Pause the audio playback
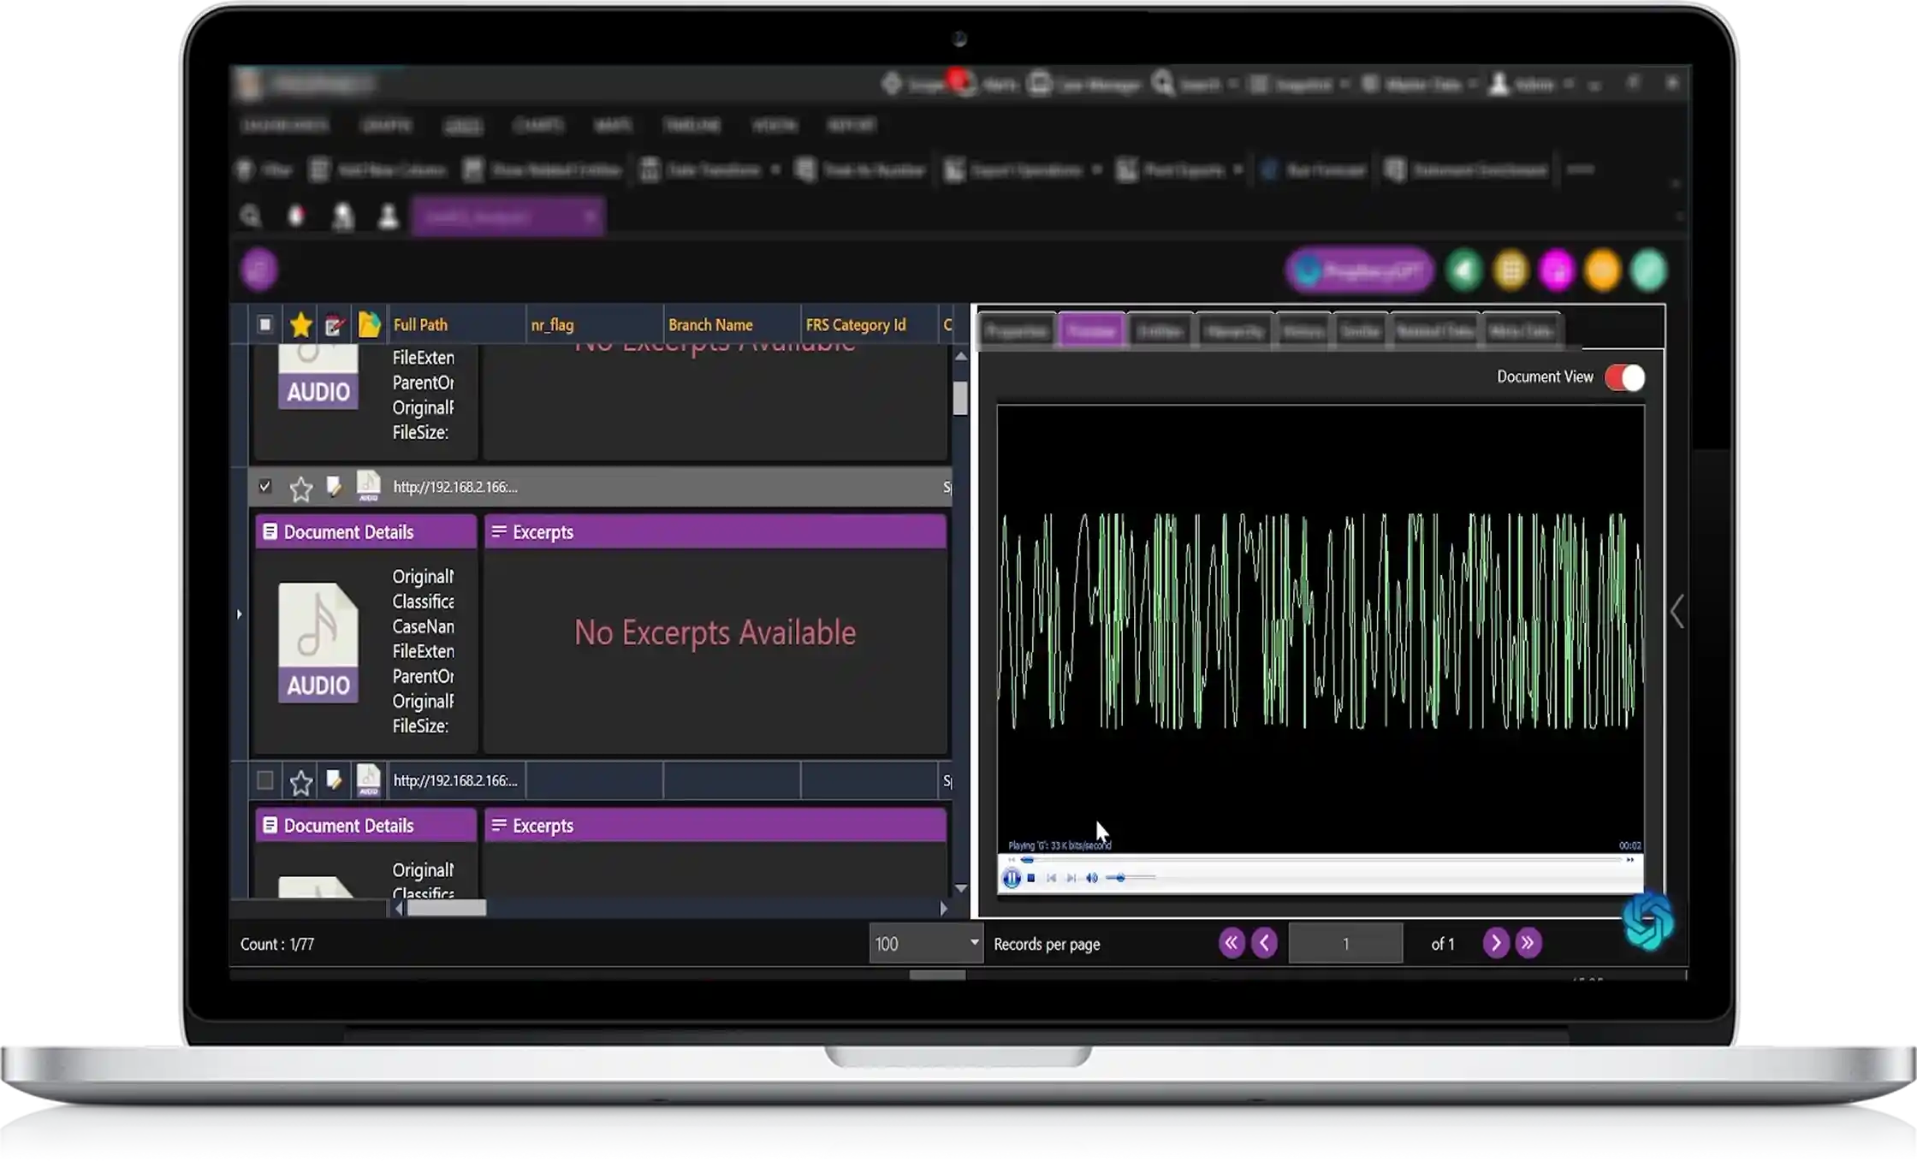Image resolution: width=1917 pixels, height=1162 pixels. tap(1012, 878)
